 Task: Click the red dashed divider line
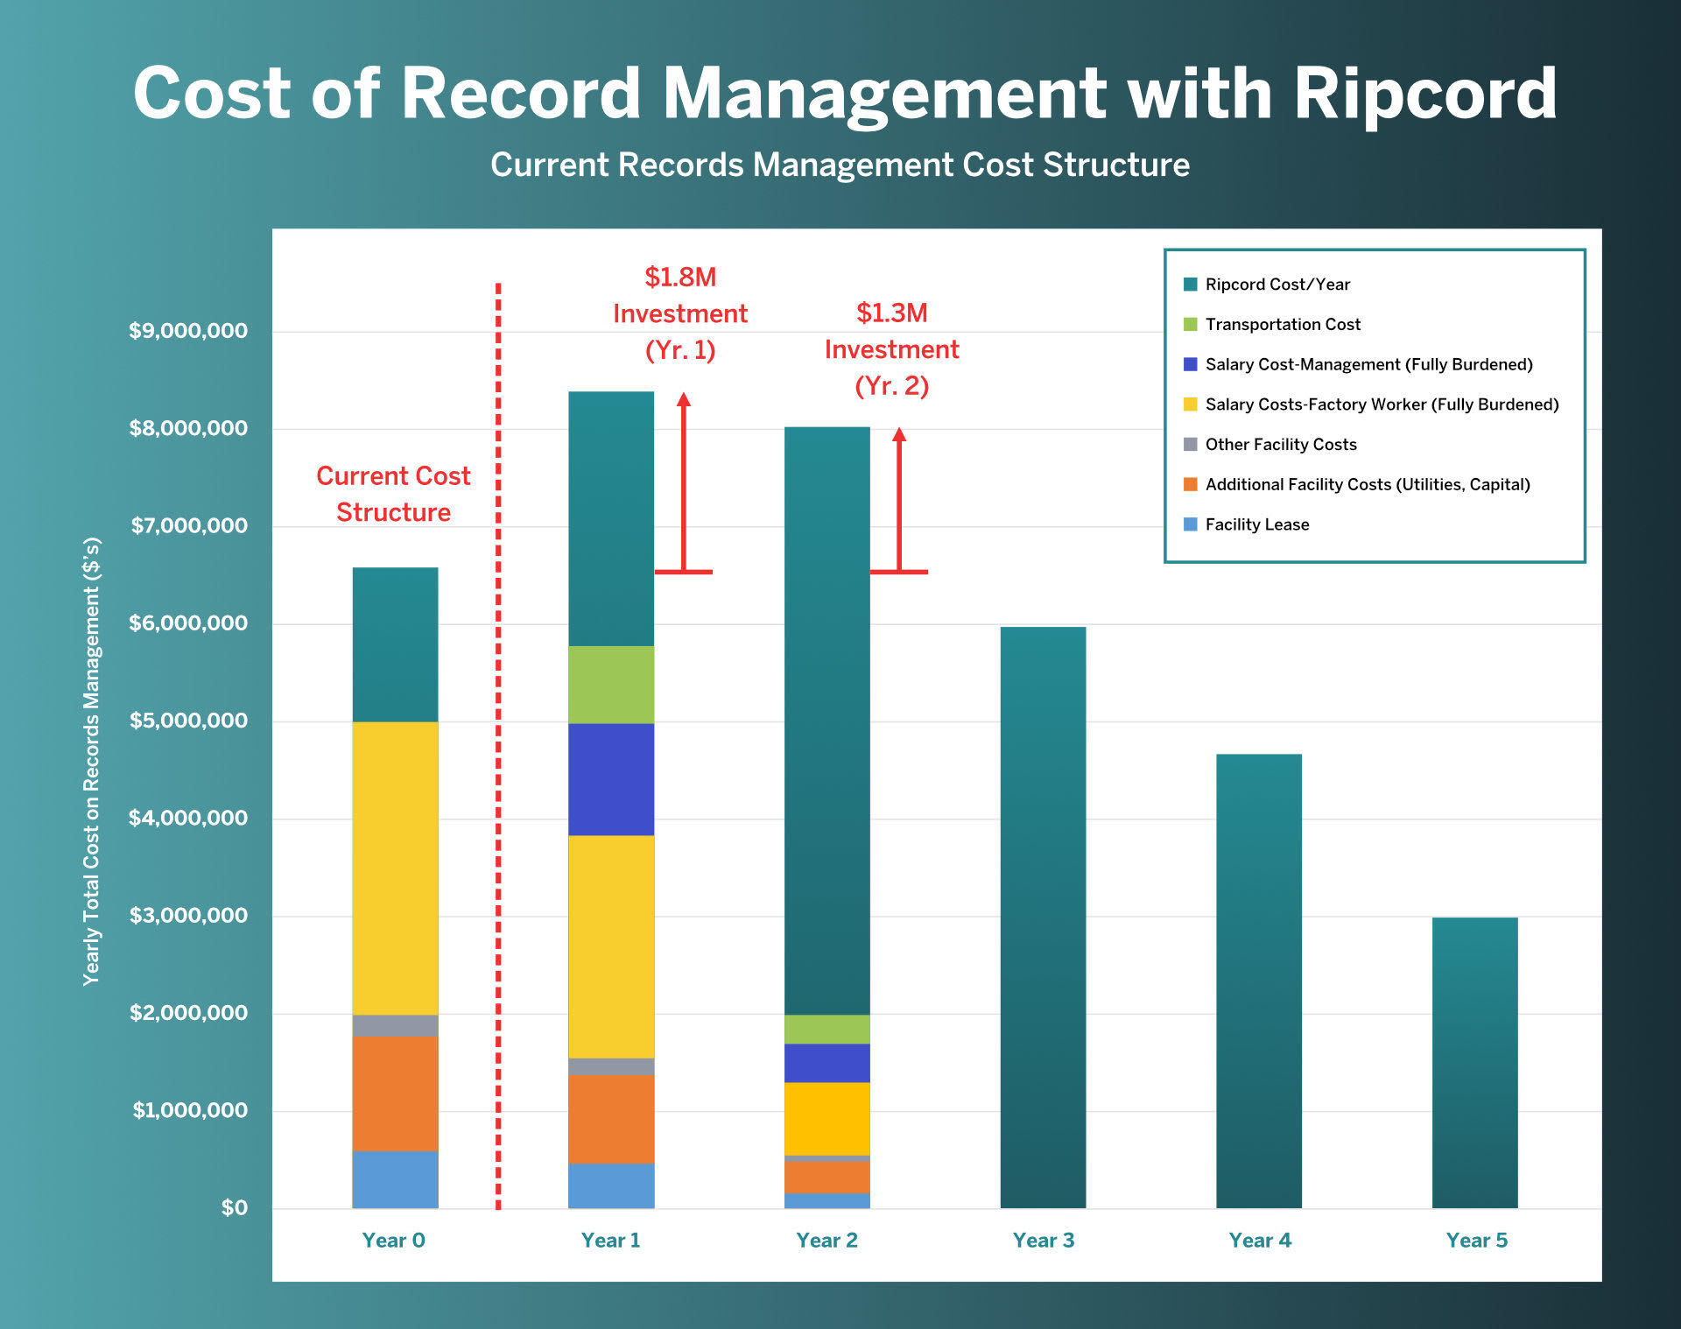499,744
